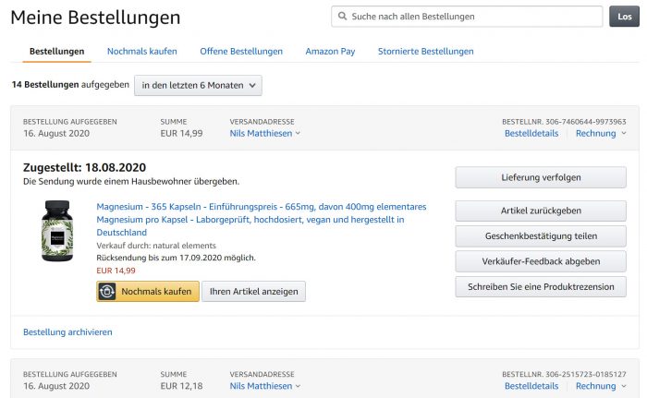Expand first order's Nils Matthiesen address
The width and height of the screenshot is (647, 398).
pos(265,133)
